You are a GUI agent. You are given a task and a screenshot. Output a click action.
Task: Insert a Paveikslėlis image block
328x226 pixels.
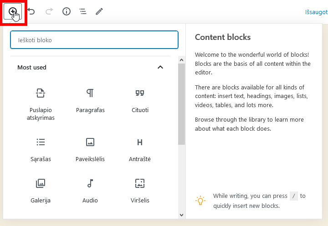(90, 150)
